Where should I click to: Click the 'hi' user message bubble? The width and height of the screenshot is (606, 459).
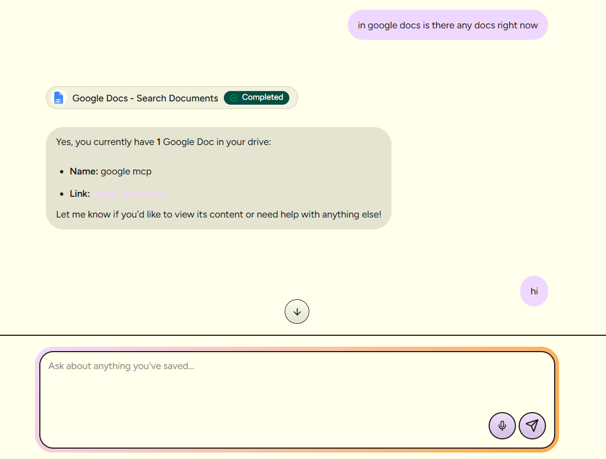click(534, 291)
